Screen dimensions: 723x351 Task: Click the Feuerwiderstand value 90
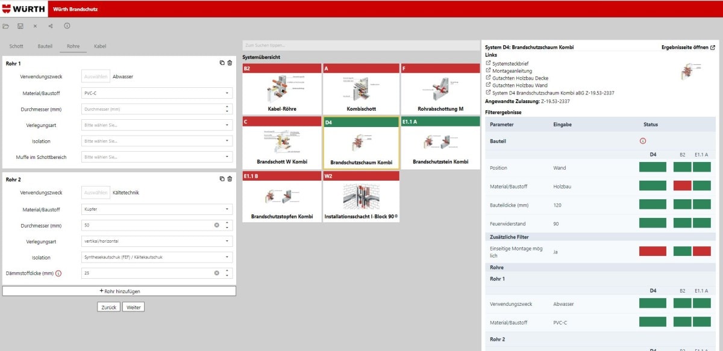tap(556, 223)
